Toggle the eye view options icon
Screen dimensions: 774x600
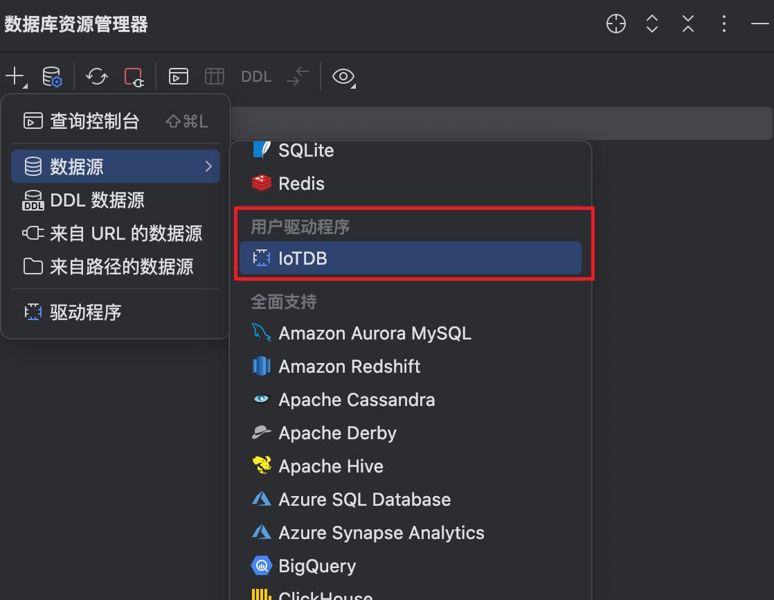point(343,76)
